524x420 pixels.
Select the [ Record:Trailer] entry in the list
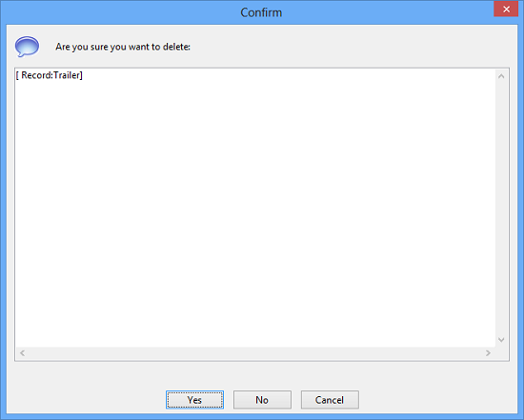[50, 75]
